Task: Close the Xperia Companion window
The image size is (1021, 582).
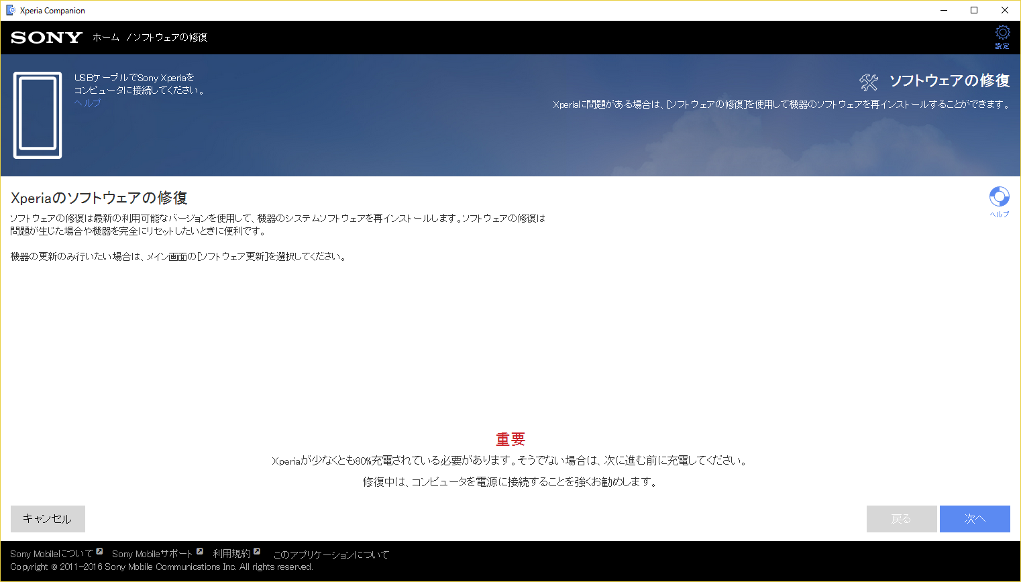Action: [1005, 10]
